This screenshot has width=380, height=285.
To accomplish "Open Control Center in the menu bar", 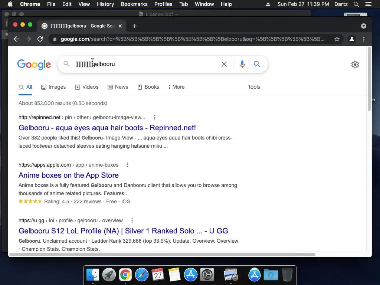I will [368, 4].
